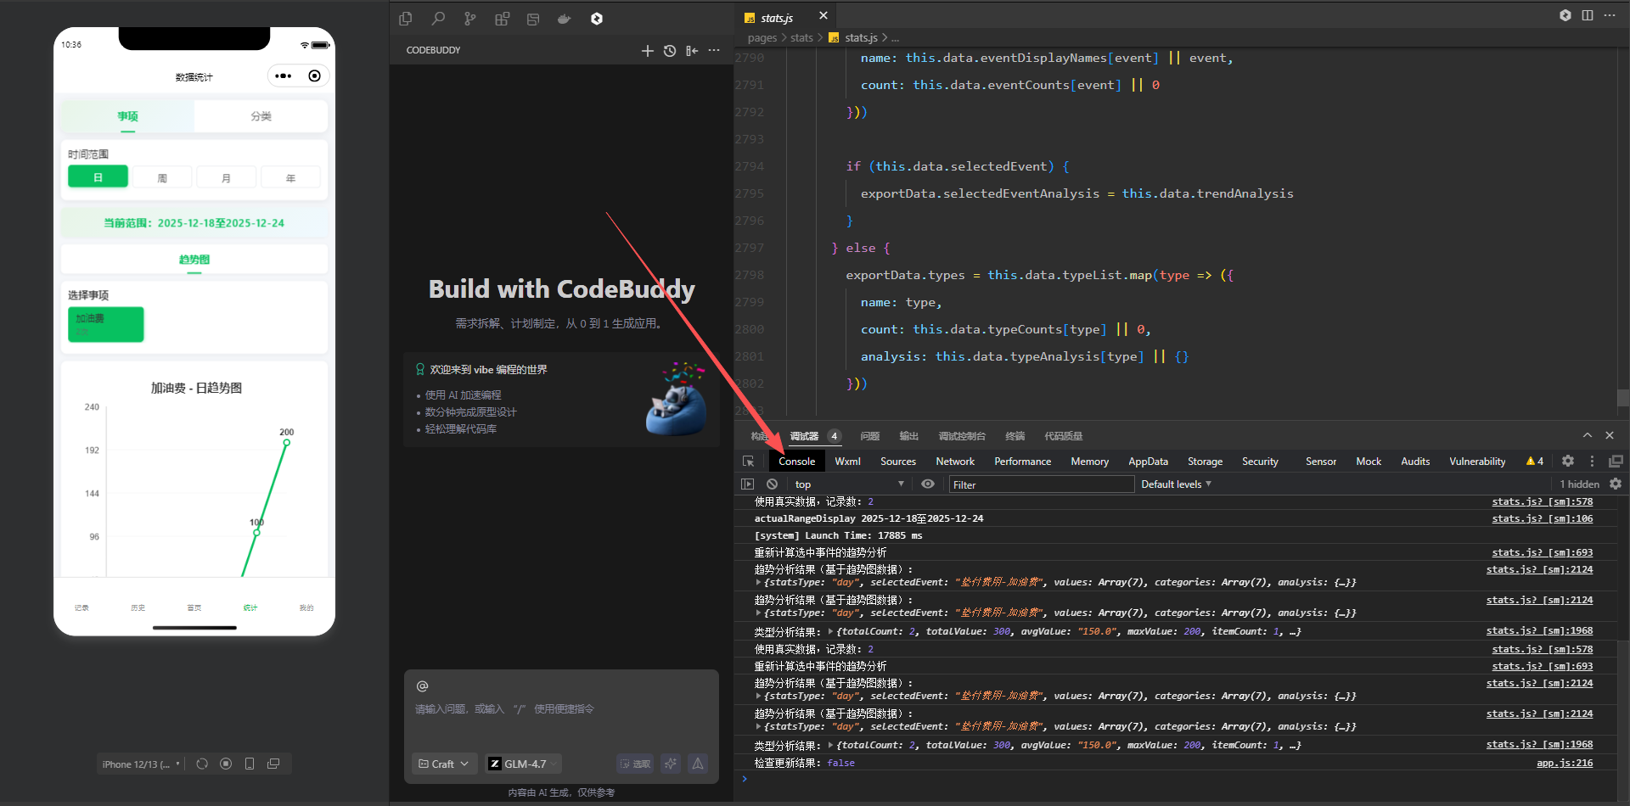Start a new CodeBuddy chat with plus icon
This screenshot has height=806, width=1630.
point(647,51)
